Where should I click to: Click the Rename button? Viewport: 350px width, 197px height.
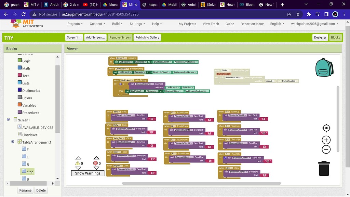click(25, 190)
